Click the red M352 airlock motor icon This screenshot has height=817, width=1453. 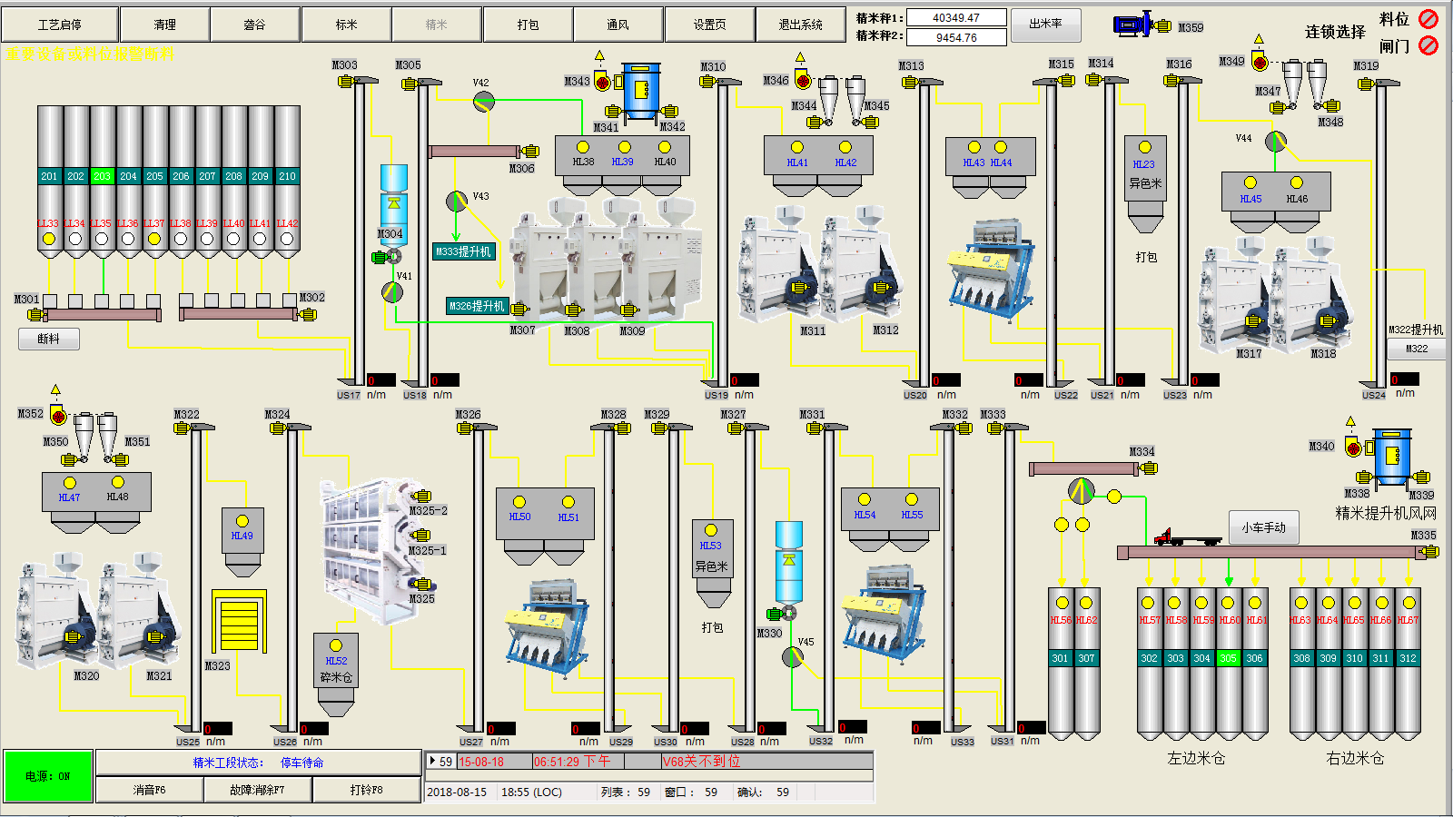[x=59, y=417]
